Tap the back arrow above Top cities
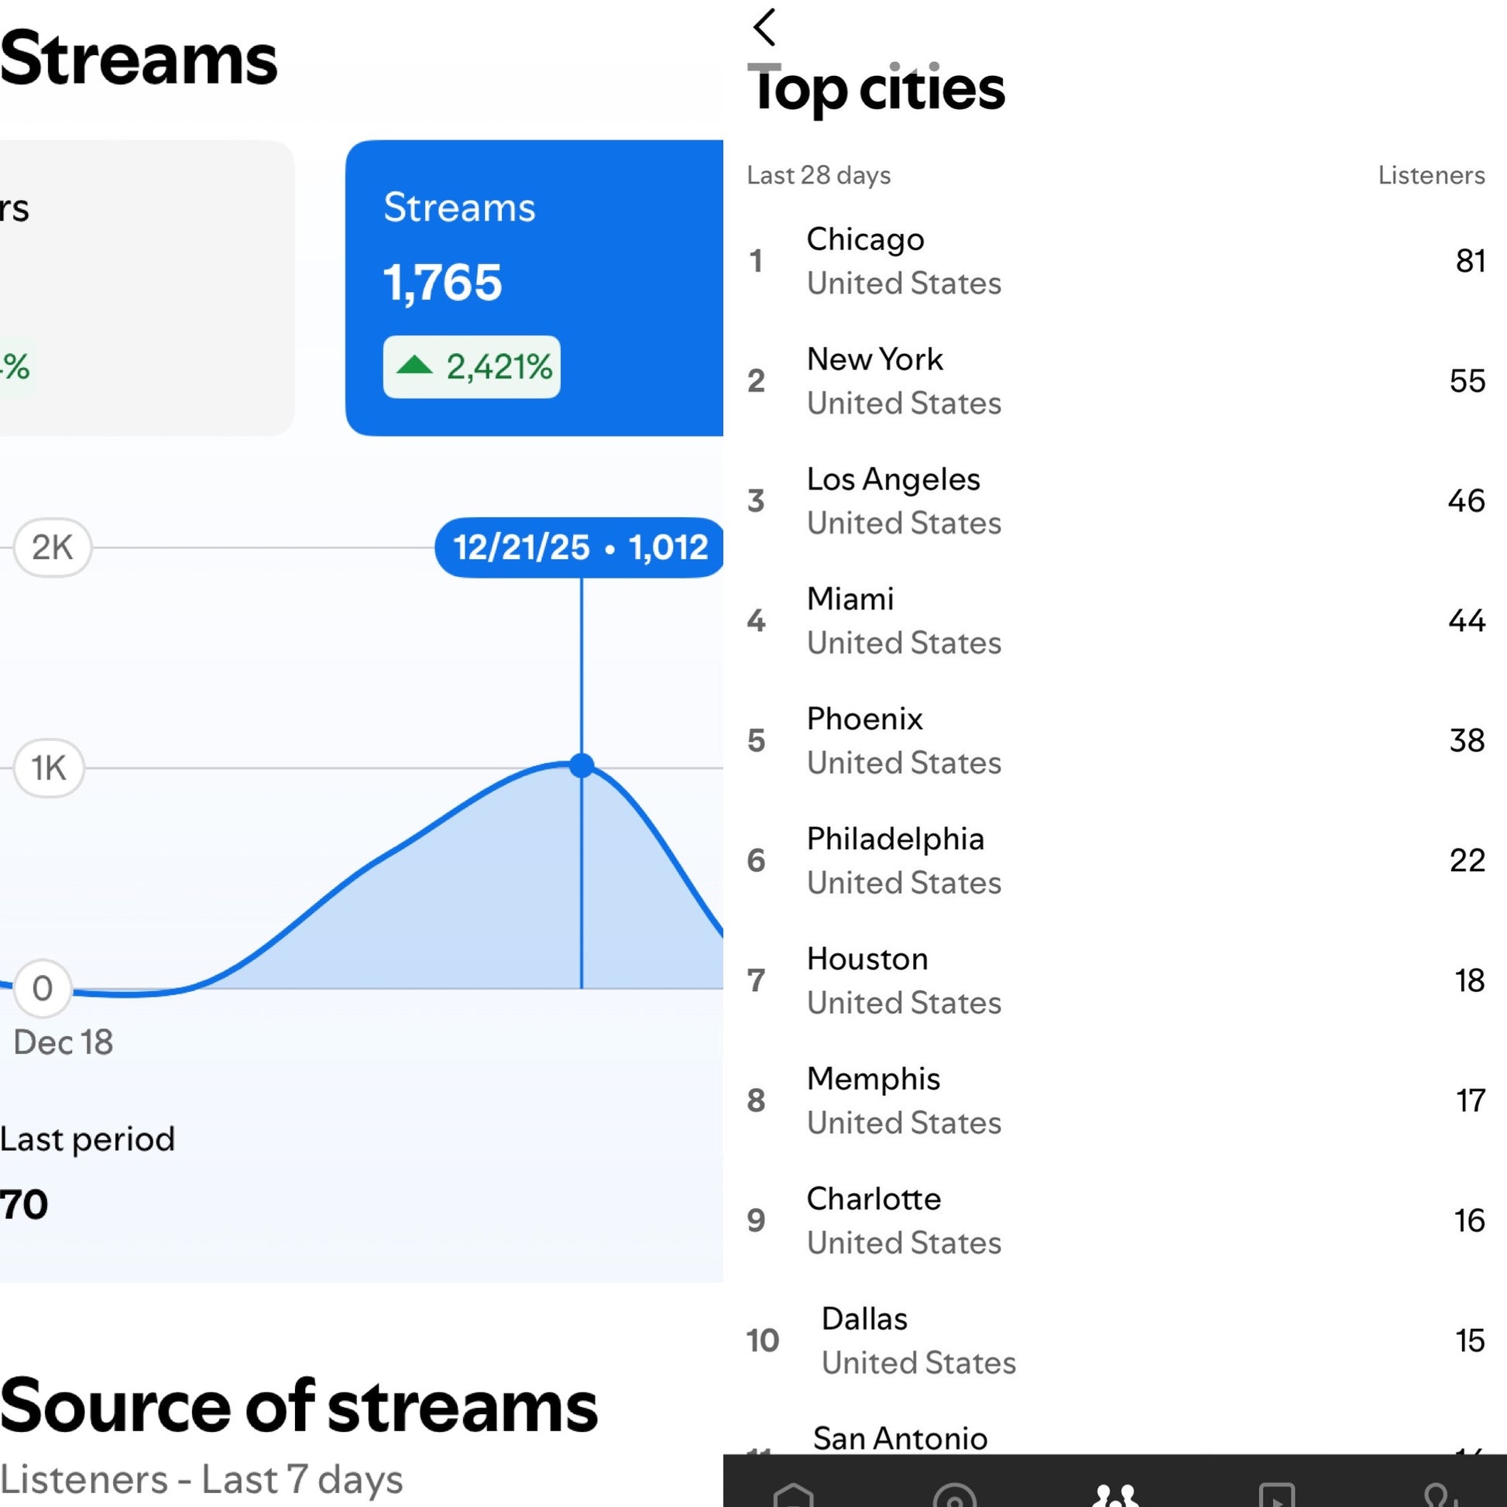The image size is (1507, 1507). (x=764, y=27)
